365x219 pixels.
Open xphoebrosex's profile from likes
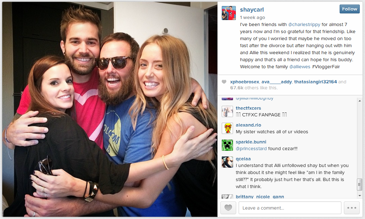pyautogui.click(x=244, y=82)
